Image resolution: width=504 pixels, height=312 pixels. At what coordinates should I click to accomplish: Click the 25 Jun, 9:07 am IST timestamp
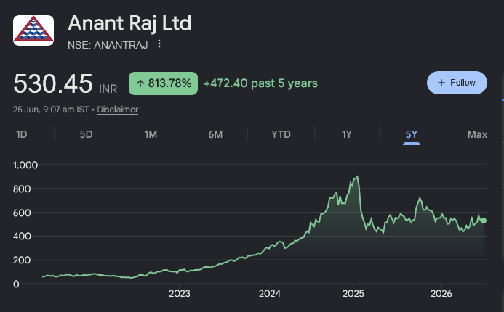51,110
